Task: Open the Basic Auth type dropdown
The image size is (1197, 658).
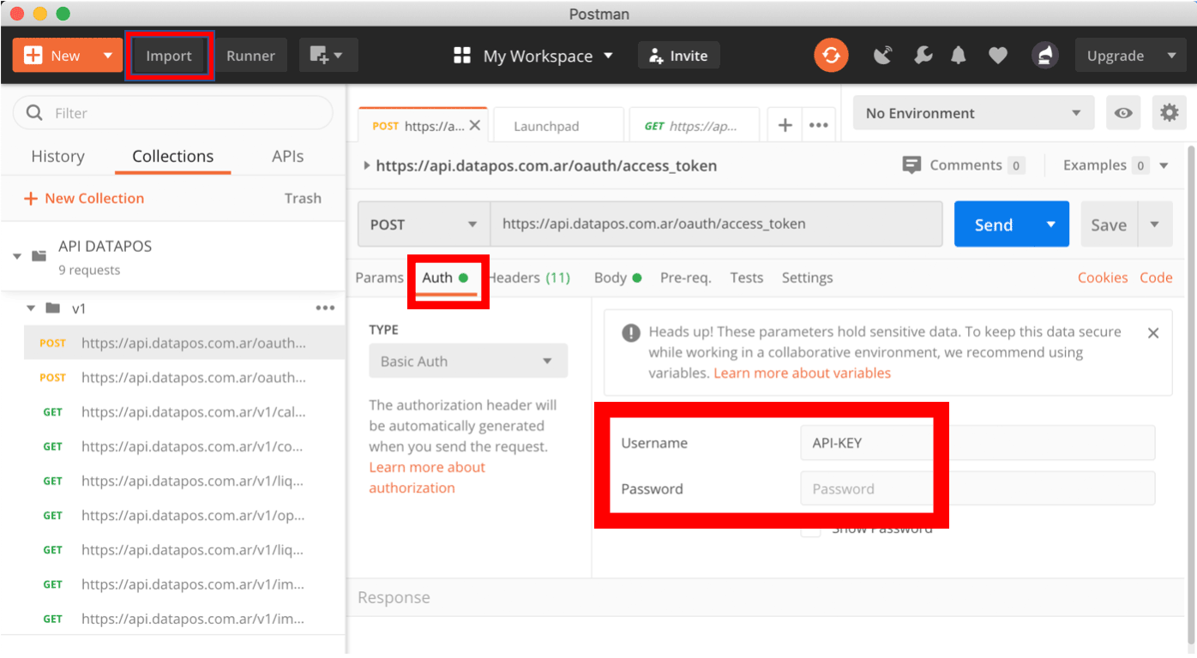Action: pyautogui.click(x=468, y=362)
